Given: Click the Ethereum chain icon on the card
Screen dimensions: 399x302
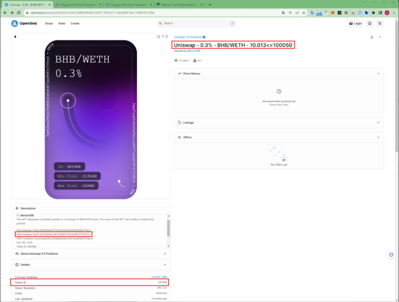Looking at the screenshot, I should [15, 37].
